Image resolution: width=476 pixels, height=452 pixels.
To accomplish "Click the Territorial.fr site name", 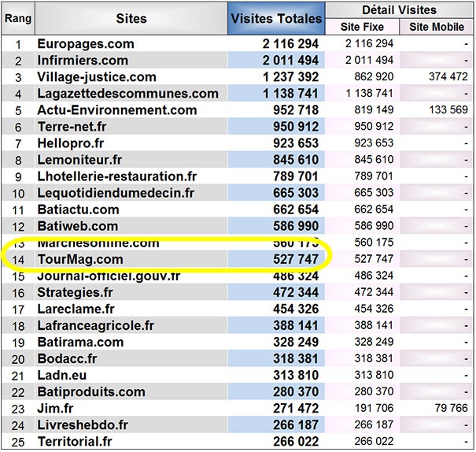I will [75, 442].
